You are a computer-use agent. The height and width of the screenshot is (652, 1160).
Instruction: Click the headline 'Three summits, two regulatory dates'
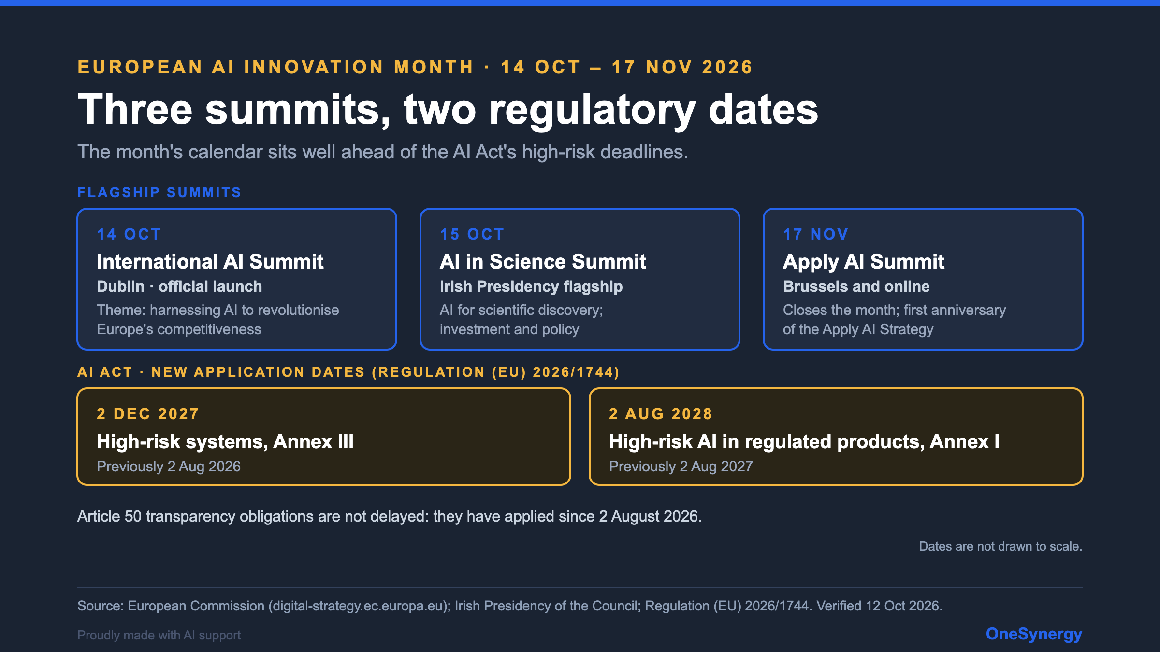point(448,110)
